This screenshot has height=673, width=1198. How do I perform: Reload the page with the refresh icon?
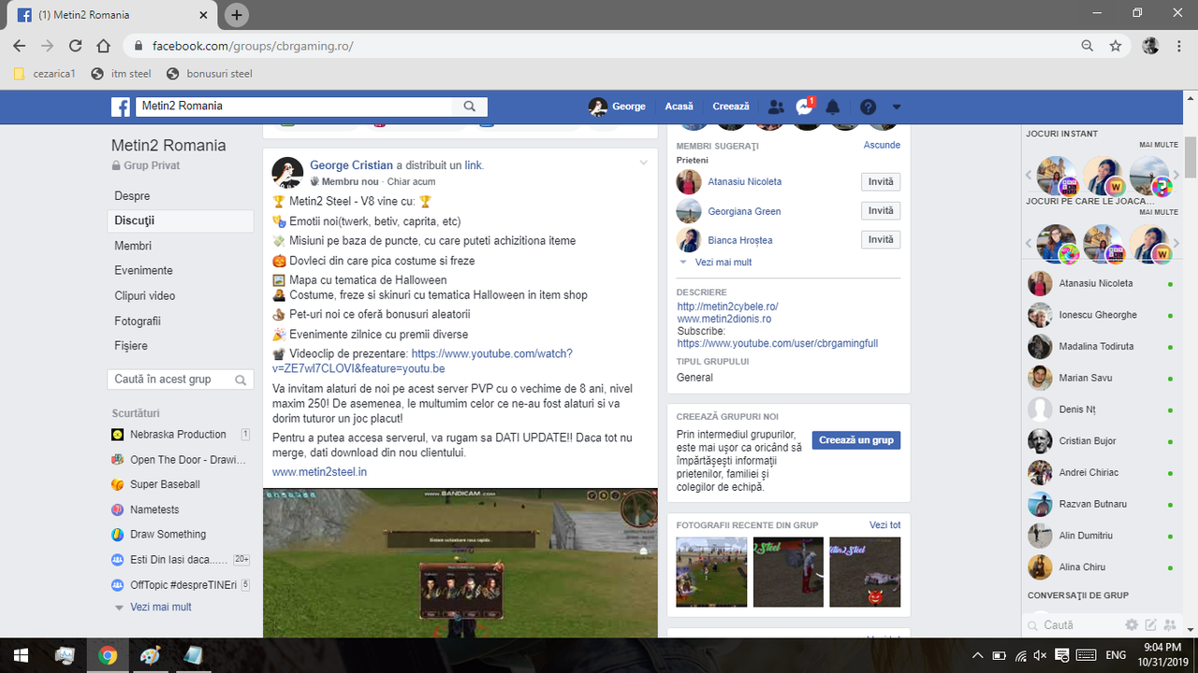coord(76,46)
